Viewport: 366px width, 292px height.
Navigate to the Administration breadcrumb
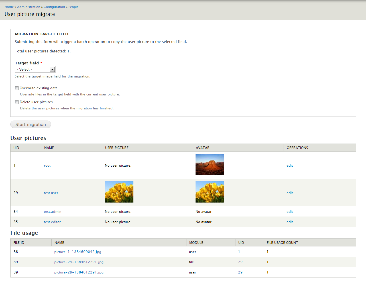tap(29, 7)
